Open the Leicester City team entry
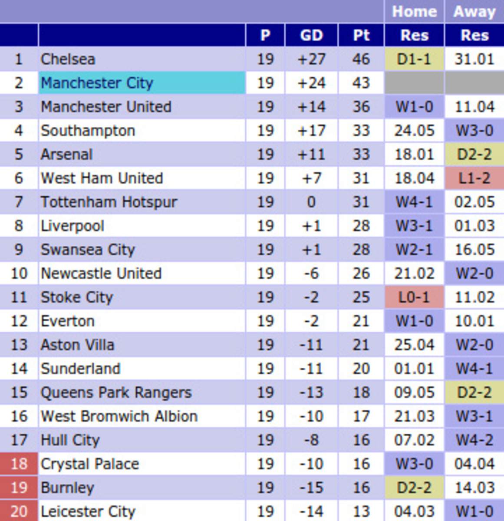 click(88, 511)
